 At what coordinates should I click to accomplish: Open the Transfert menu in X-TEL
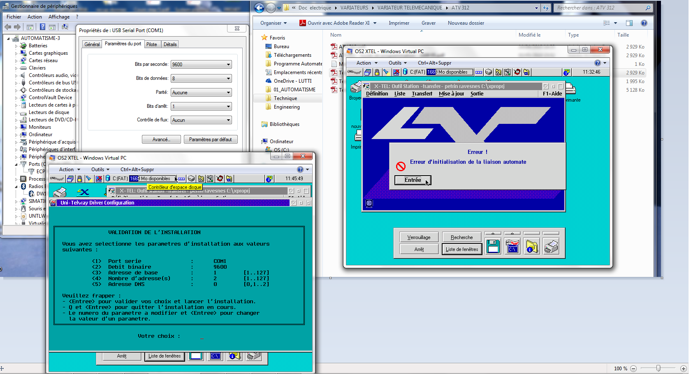click(x=422, y=94)
